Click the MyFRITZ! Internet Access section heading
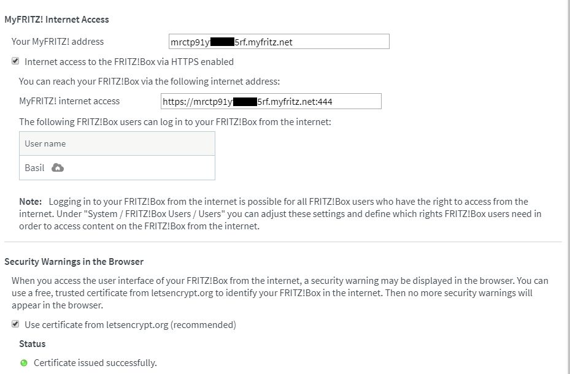570x374 pixels. 56,20
